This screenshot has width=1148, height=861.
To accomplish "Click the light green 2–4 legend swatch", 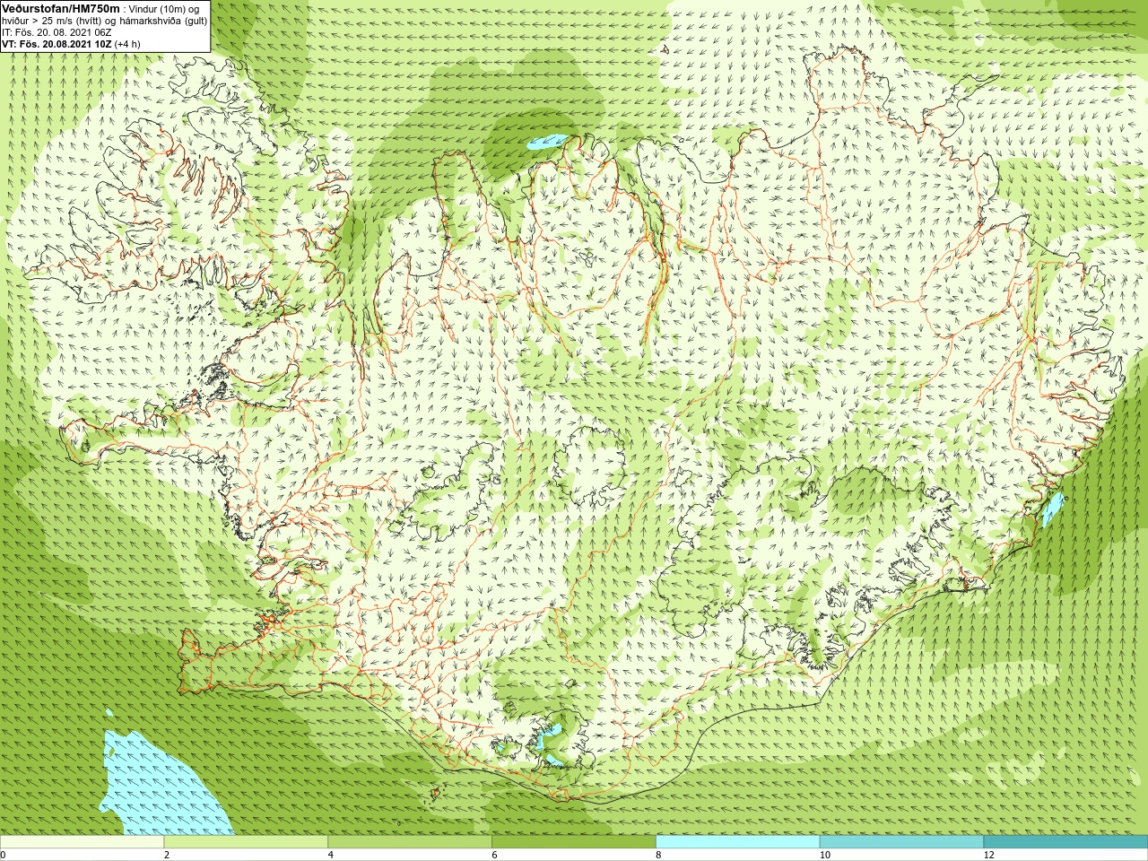I will point(246,842).
